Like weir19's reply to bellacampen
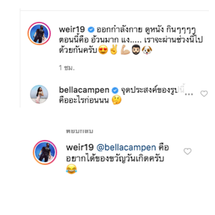The image size is (215, 215). pyautogui.click(x=187, y=152)
